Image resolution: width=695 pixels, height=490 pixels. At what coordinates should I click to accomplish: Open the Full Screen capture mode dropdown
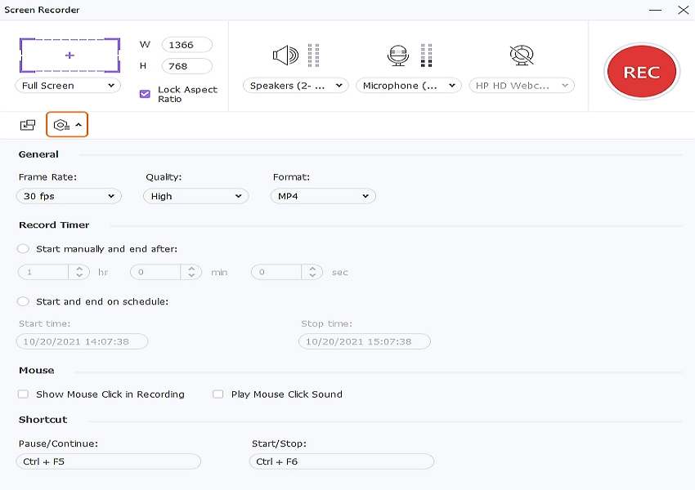click(68, 86)
